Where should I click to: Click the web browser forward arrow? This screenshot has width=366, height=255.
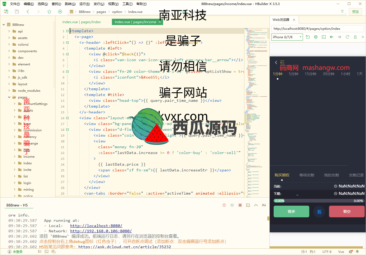(340, 37)
